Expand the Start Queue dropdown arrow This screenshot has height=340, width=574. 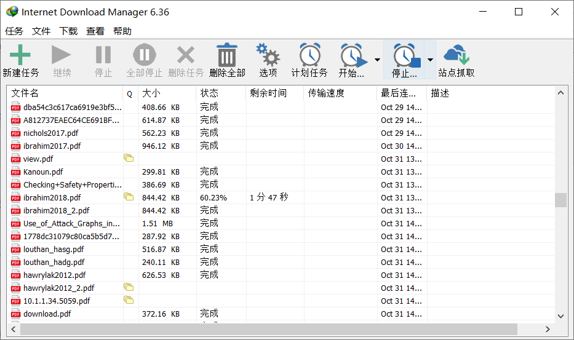point(377,60)
